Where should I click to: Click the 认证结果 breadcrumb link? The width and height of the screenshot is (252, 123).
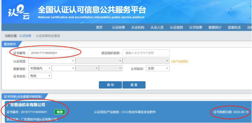[25, 36]
